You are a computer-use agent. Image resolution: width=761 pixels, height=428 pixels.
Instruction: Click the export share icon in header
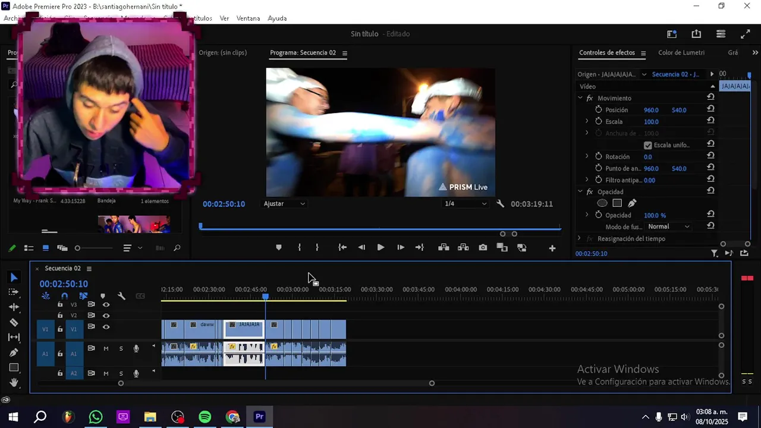pos(696,34)
